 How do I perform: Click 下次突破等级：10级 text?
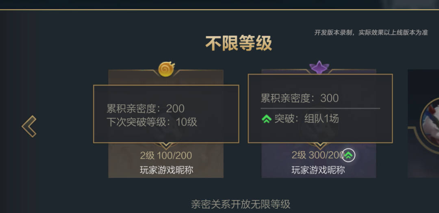152,122
